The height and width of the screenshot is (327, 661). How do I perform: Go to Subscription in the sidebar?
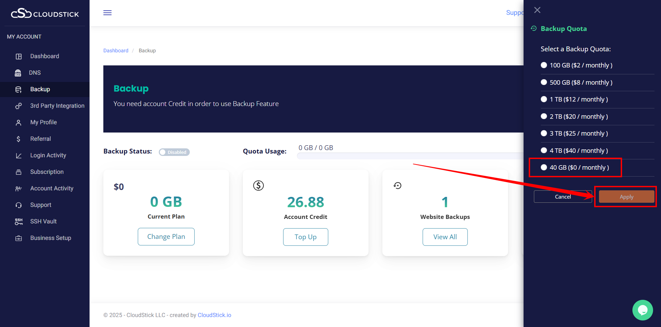click(x=47, y=172)
